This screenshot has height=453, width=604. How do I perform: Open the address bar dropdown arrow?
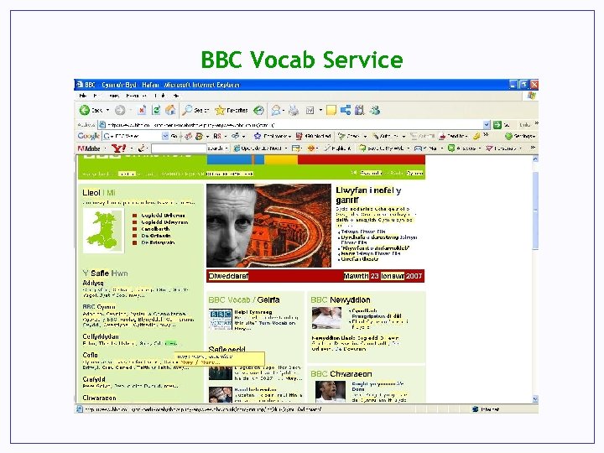[x=487, y=124]
